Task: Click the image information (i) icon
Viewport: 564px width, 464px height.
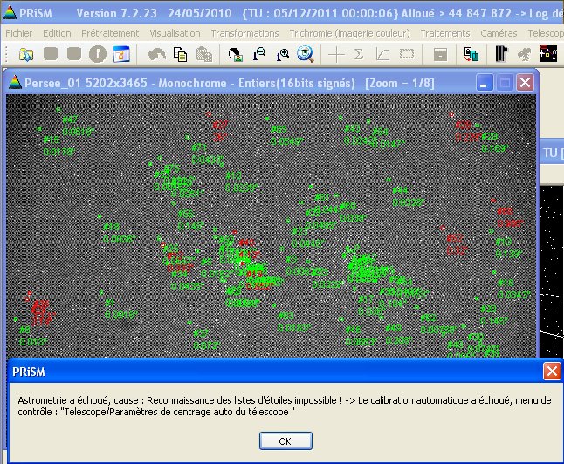Action: [98, 53]
